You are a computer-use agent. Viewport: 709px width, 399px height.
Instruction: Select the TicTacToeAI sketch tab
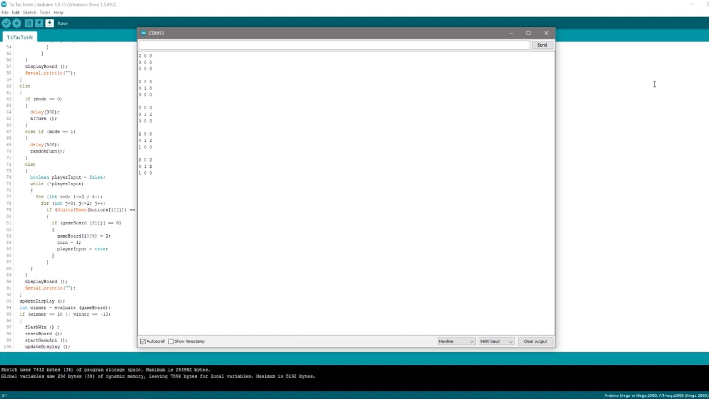point(20,37)
